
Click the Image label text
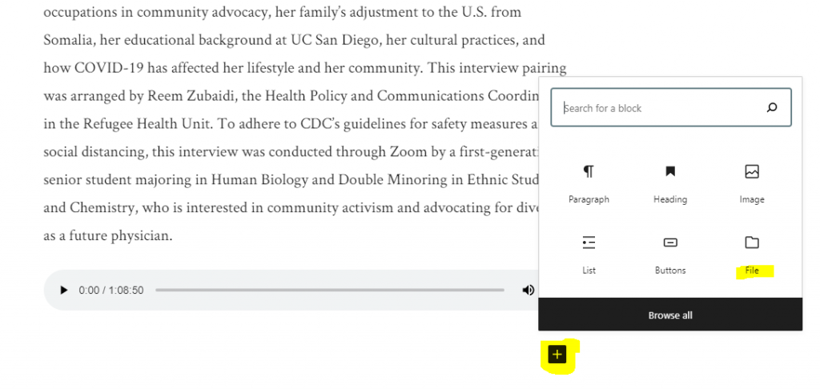point(751,199)
